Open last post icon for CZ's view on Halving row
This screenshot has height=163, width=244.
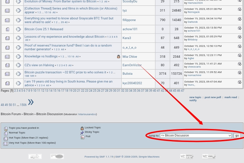tap(240, 64)
